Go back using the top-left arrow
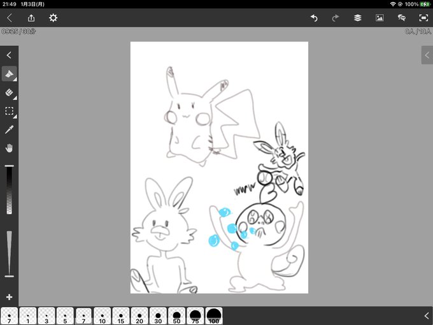This screenshot has width=433, height=325. tap(10, 18)
